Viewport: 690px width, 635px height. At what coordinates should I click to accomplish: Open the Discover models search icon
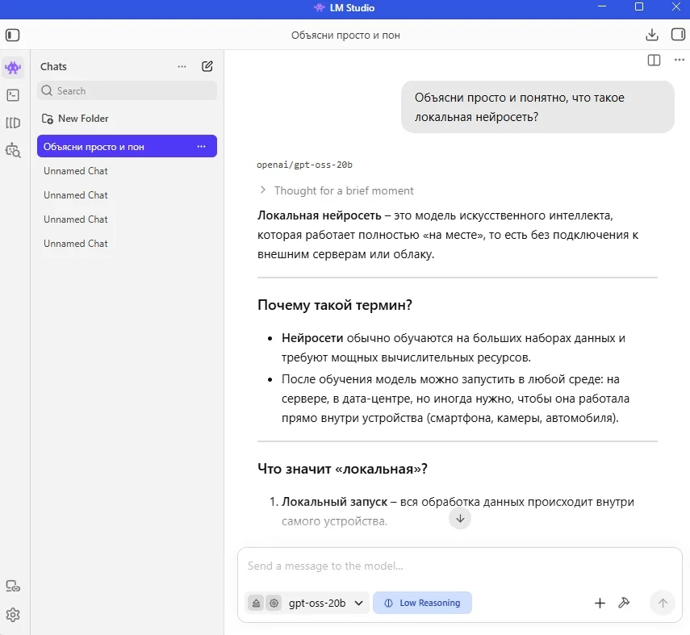13,151
